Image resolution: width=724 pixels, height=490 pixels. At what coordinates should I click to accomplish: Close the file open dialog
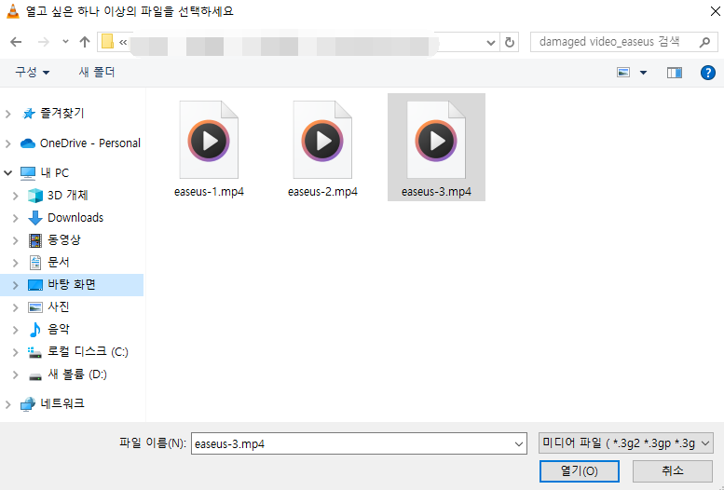[715, 11]
